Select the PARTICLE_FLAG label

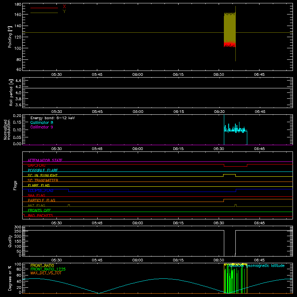coord(42,200)
